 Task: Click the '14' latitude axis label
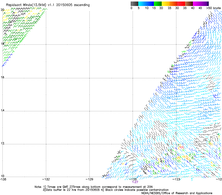2,110
